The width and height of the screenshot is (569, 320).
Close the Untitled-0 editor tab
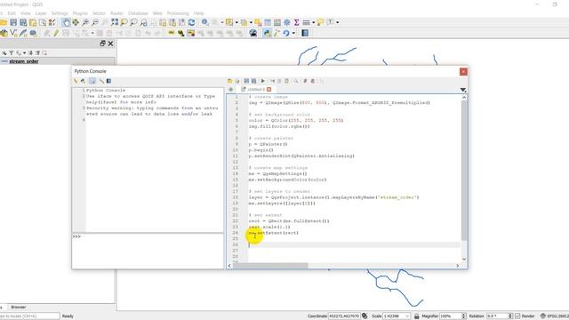[268, 89]
